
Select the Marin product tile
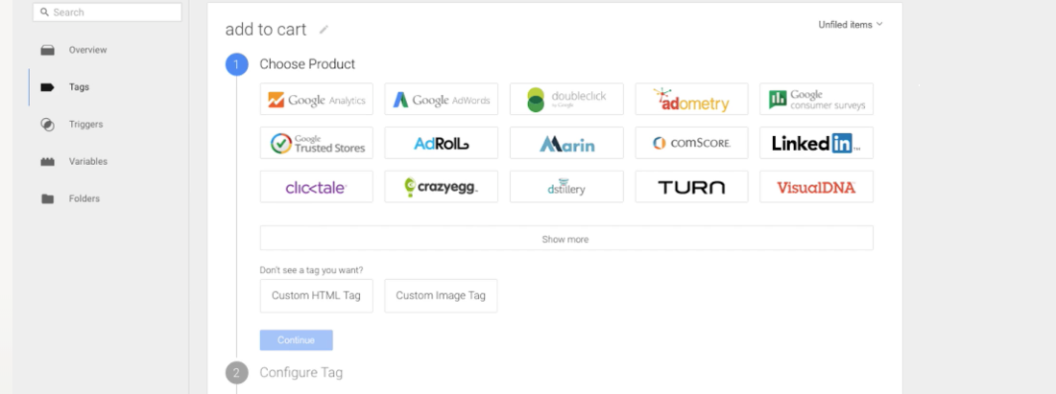[566, 143]
